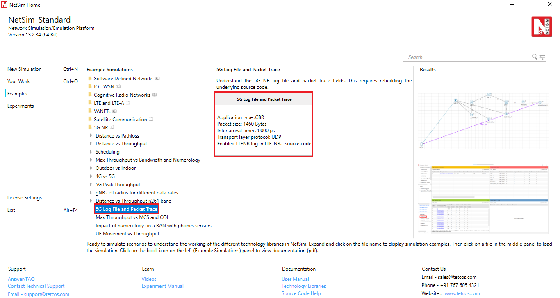Open Satellite Communication documentation book icon

151,120
